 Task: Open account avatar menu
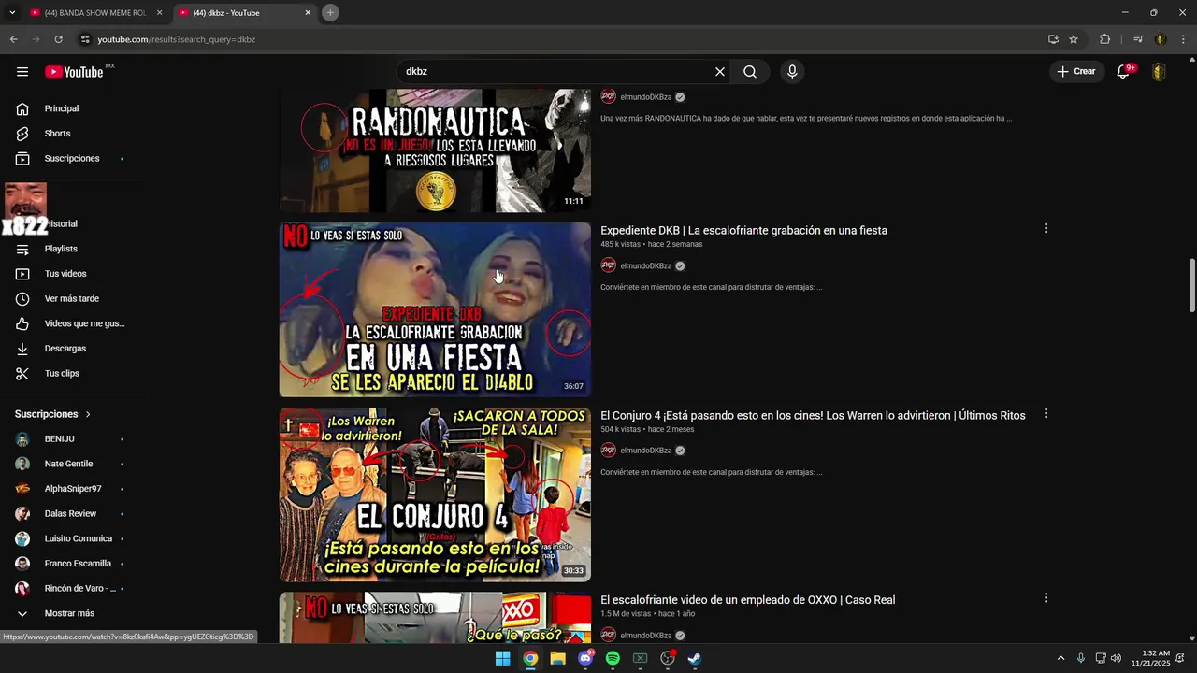pos(1159,72)
